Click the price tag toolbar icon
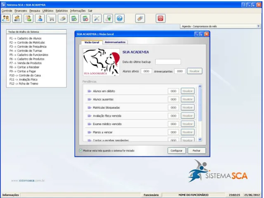 coord(140,18)
